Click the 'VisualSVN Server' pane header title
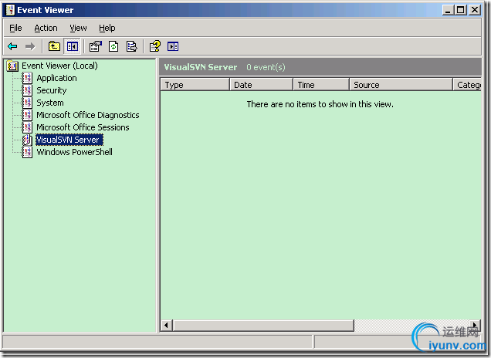The height and width of the screenshot is (358, 491). coord(201,67)
